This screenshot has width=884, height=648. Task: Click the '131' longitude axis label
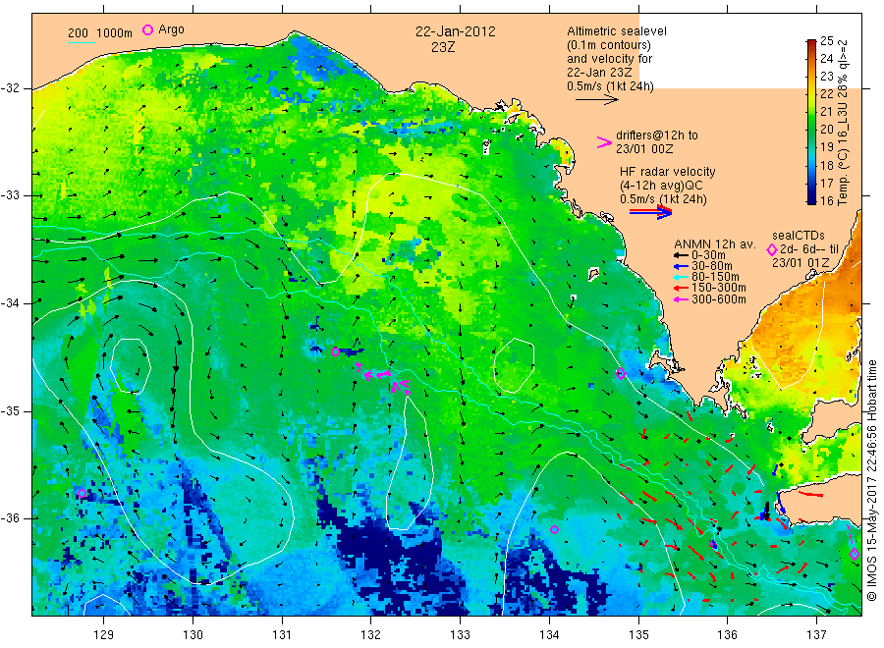click(282, 635)
